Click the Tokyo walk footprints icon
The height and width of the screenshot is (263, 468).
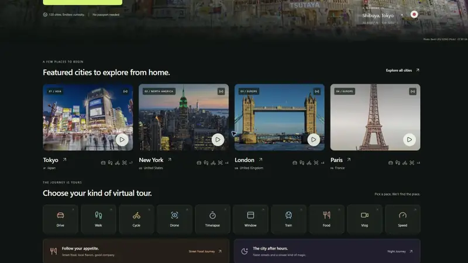click(111, 163)
